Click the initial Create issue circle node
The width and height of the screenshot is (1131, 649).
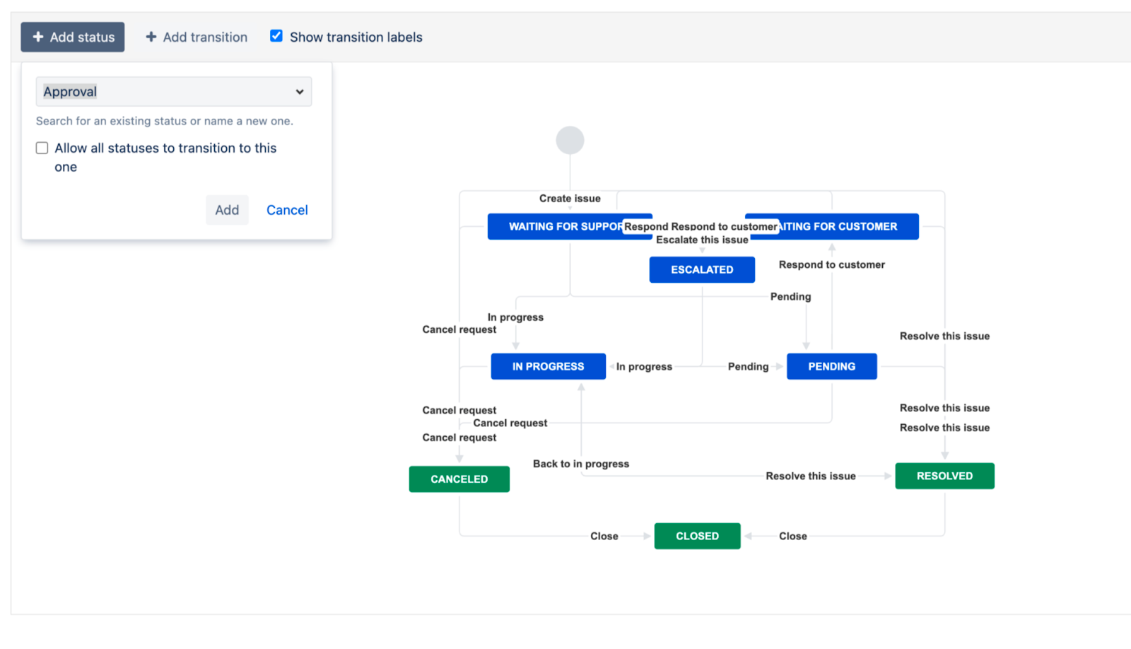click(570, 139)
